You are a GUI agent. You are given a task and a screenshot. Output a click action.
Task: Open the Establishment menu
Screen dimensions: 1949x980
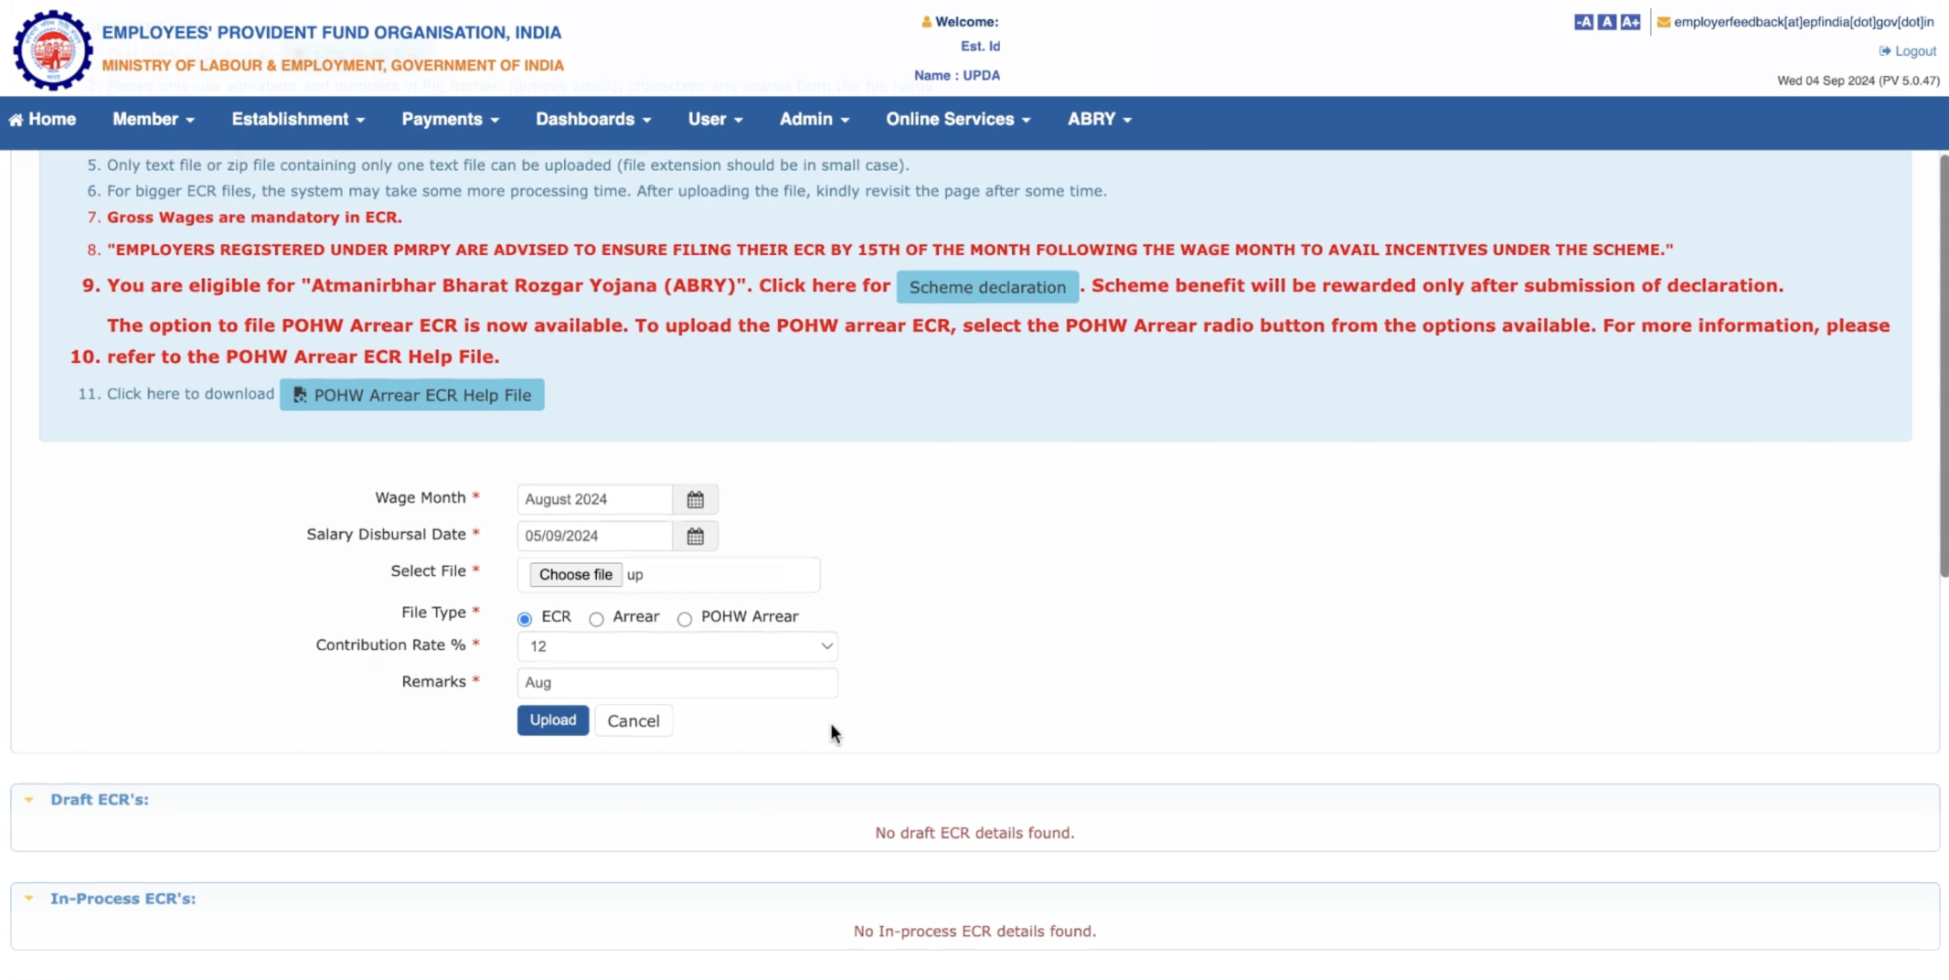(298, 120)
